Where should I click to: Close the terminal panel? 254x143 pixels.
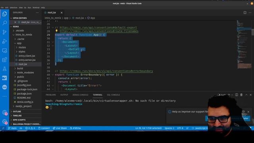click(x=250, y=95)
